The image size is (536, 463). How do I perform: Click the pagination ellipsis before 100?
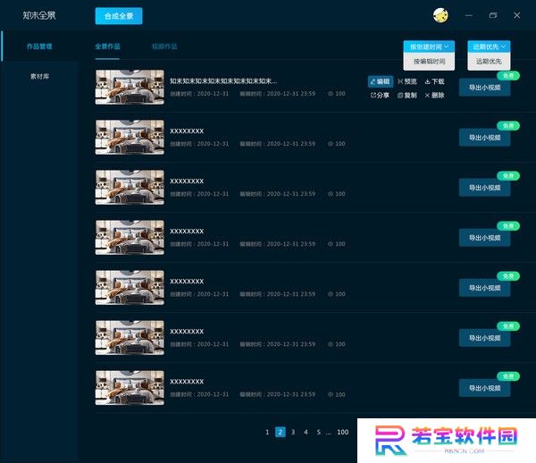(x=329, y=433)
